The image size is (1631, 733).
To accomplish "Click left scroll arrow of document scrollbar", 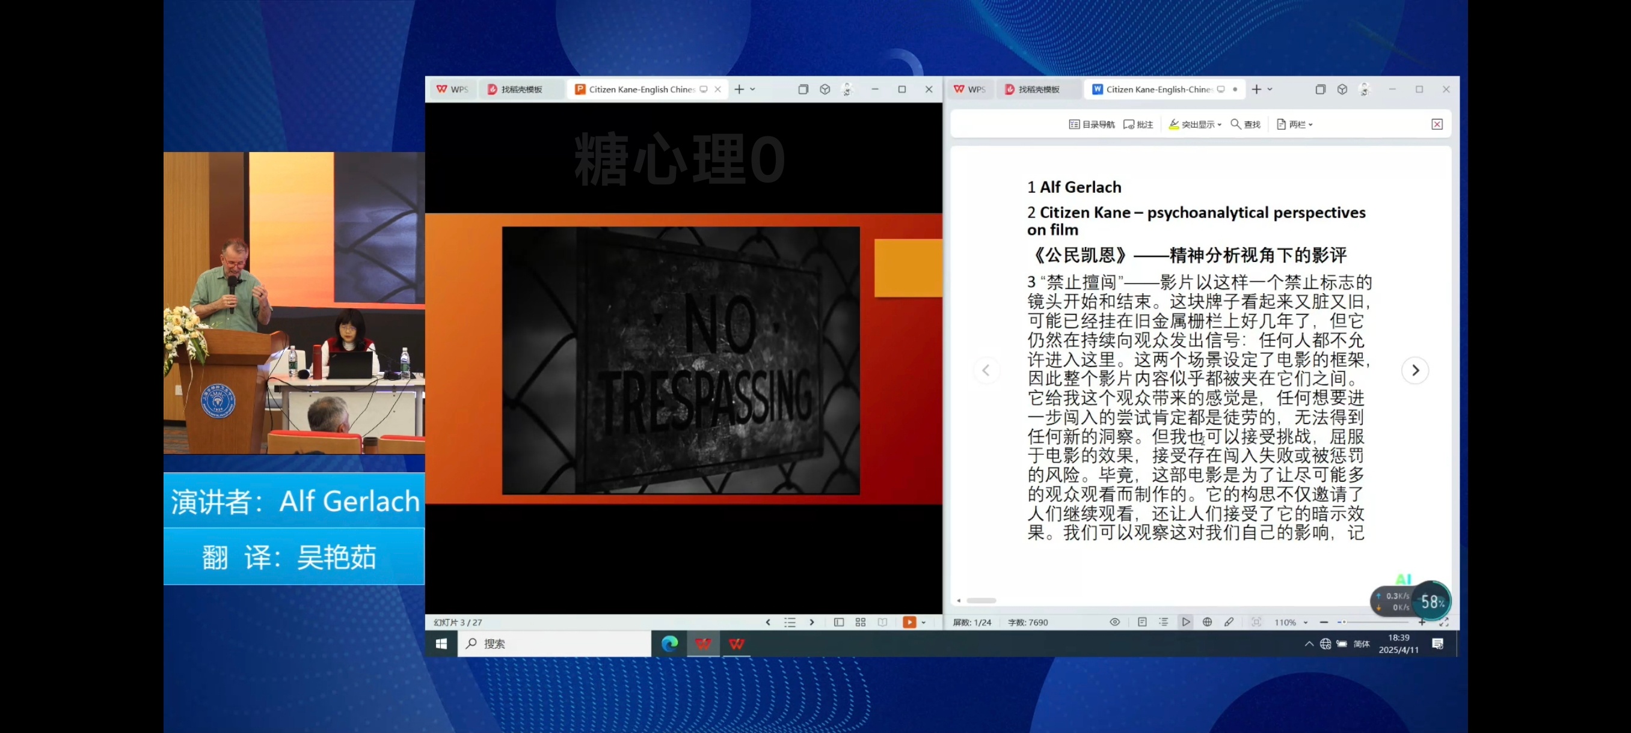I will click(x=959, y=601).
